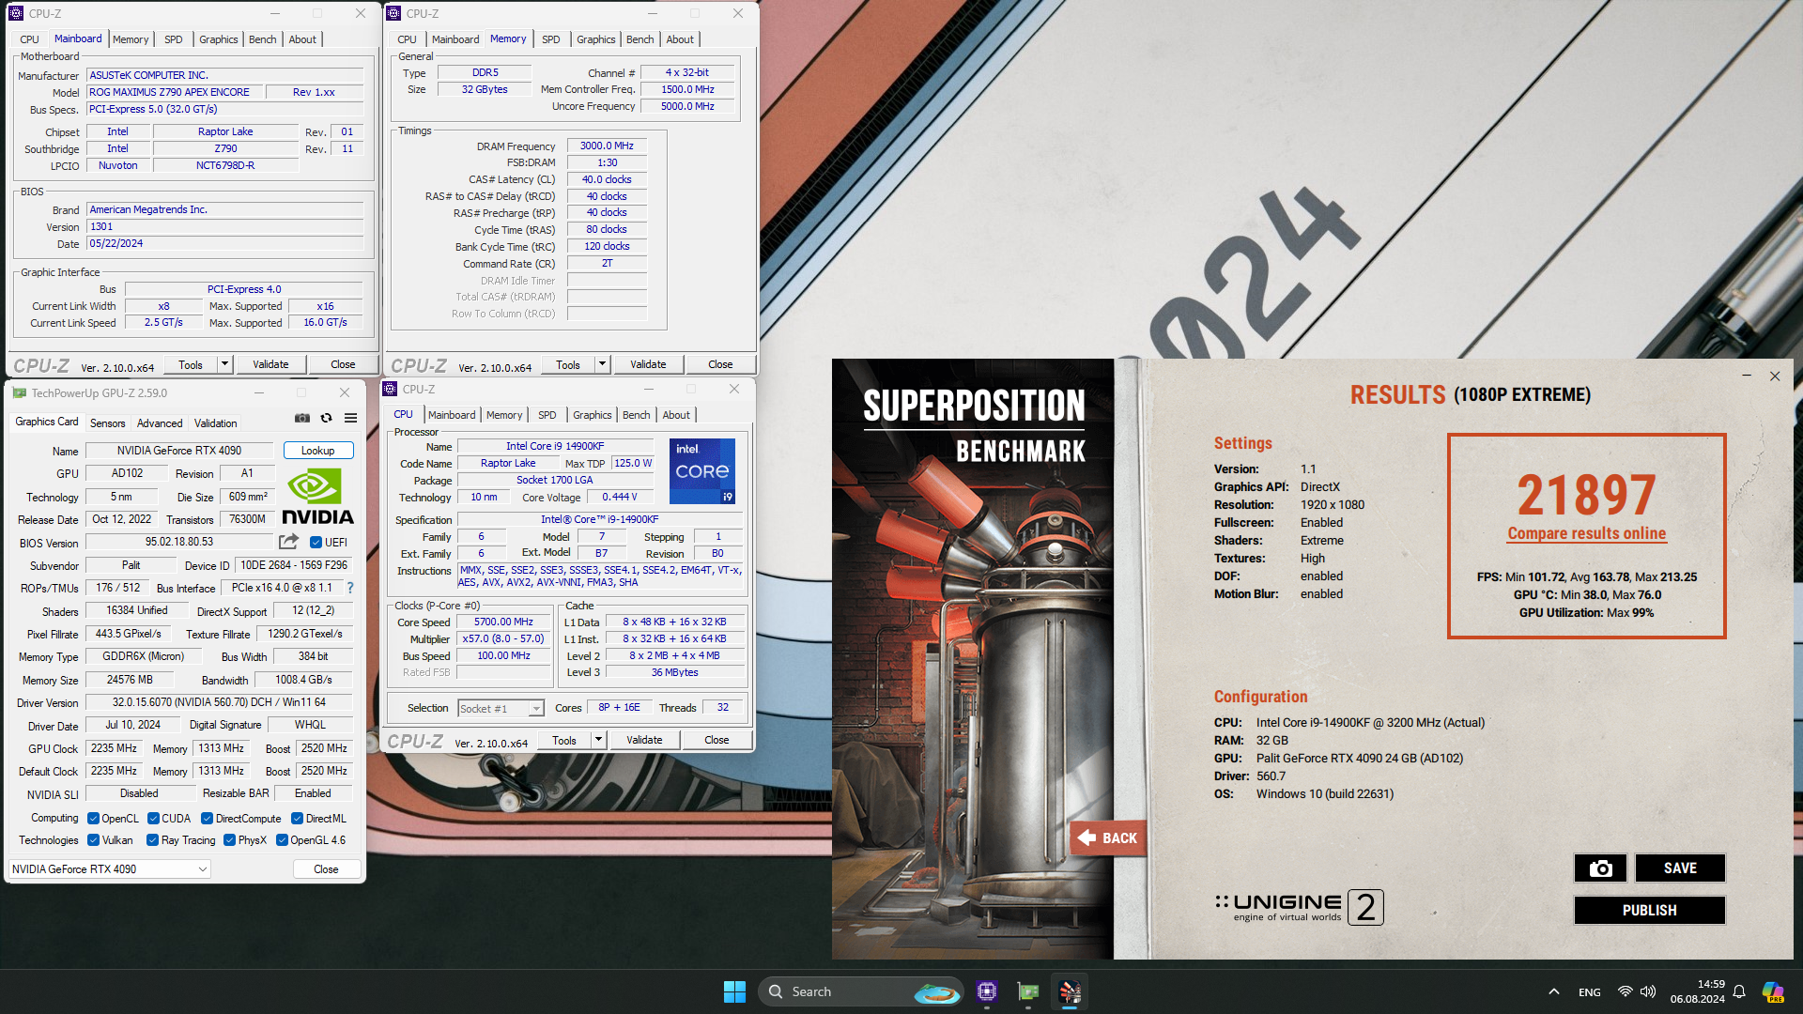Click Compare results online link

pyautogui.click(x=1587, y=533)
